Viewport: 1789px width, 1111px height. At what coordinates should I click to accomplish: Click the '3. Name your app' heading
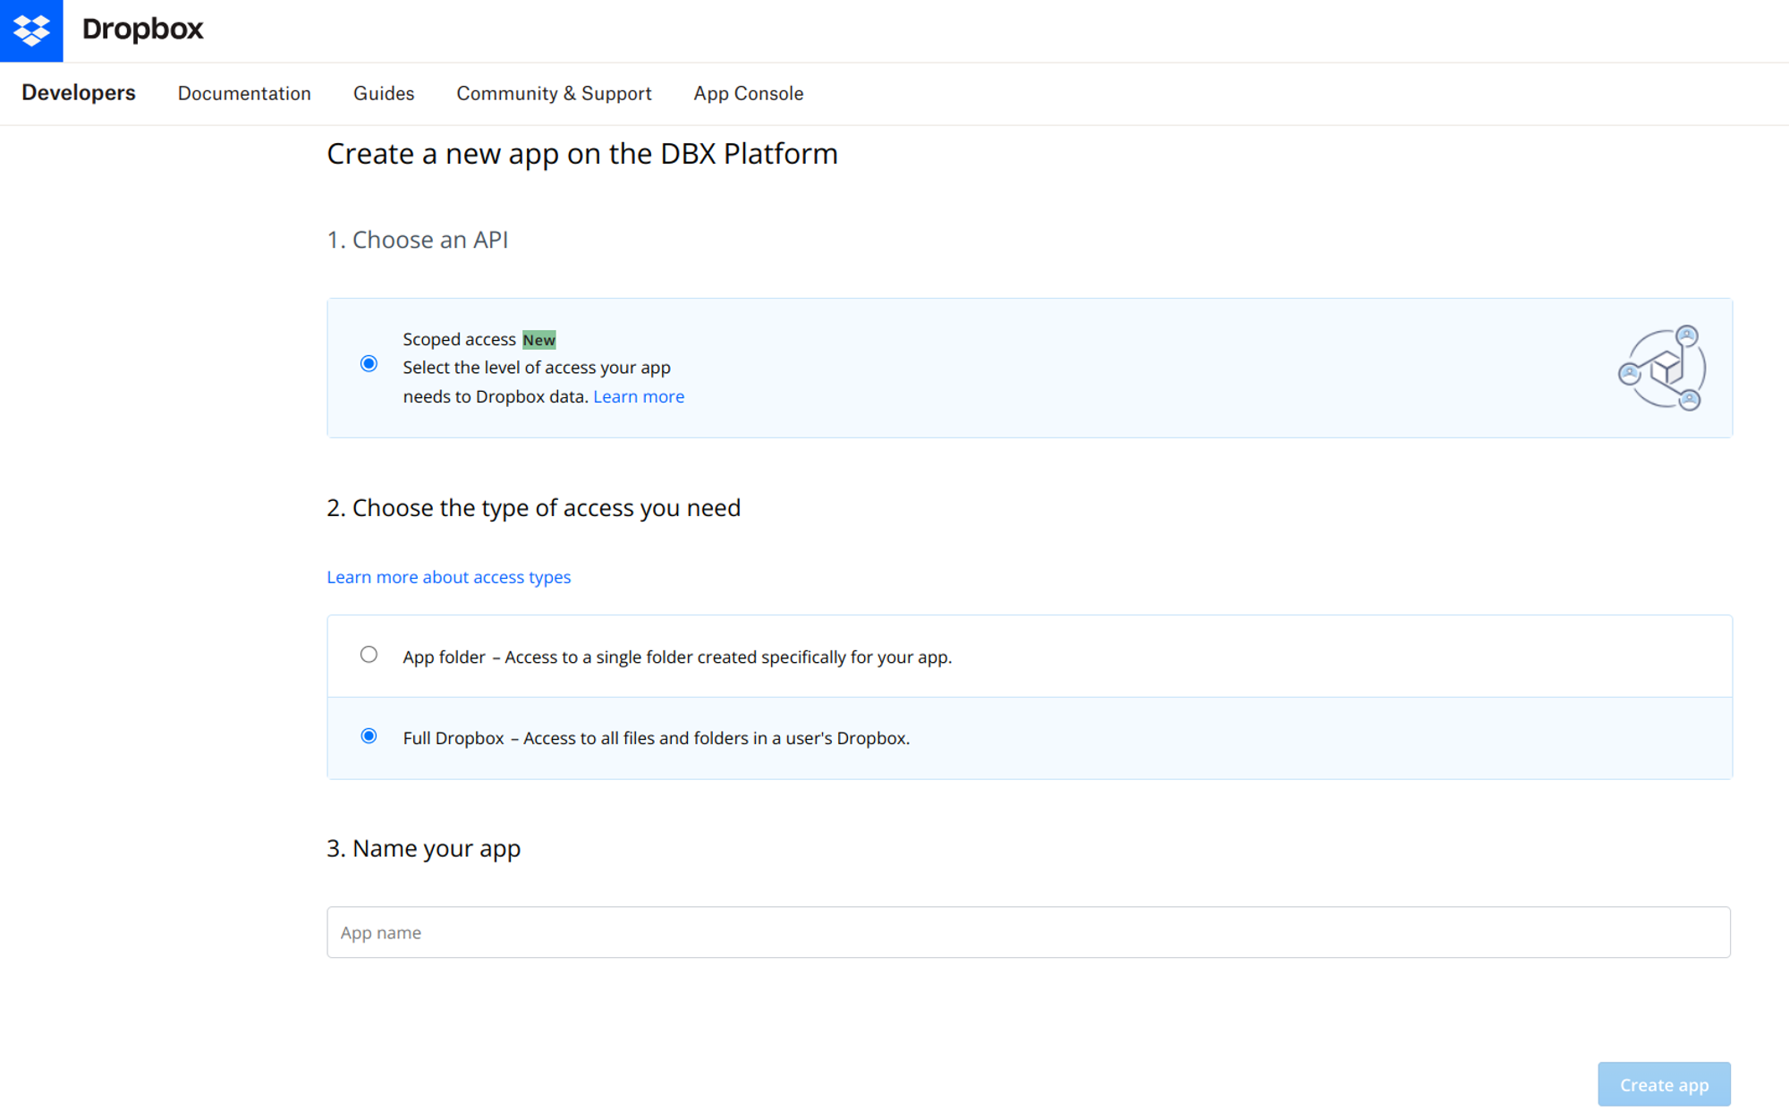(424, 848)
